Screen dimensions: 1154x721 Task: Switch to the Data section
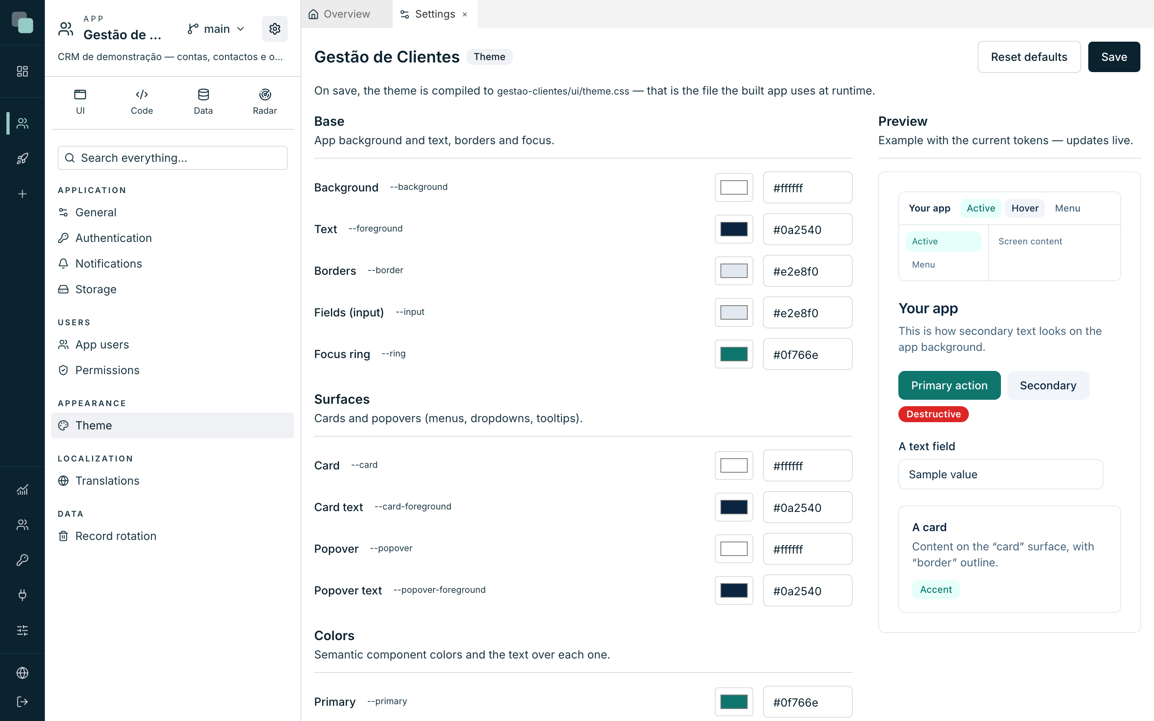[x=203, y=102]
